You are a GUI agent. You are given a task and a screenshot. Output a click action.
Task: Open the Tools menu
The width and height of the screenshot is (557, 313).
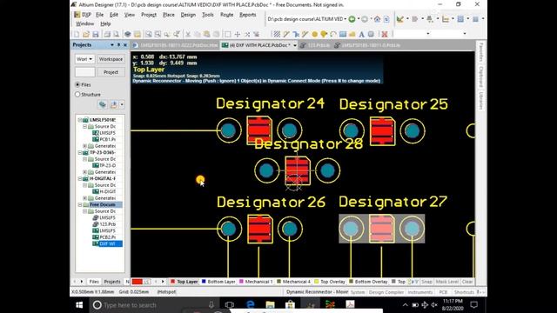(207, 15)
